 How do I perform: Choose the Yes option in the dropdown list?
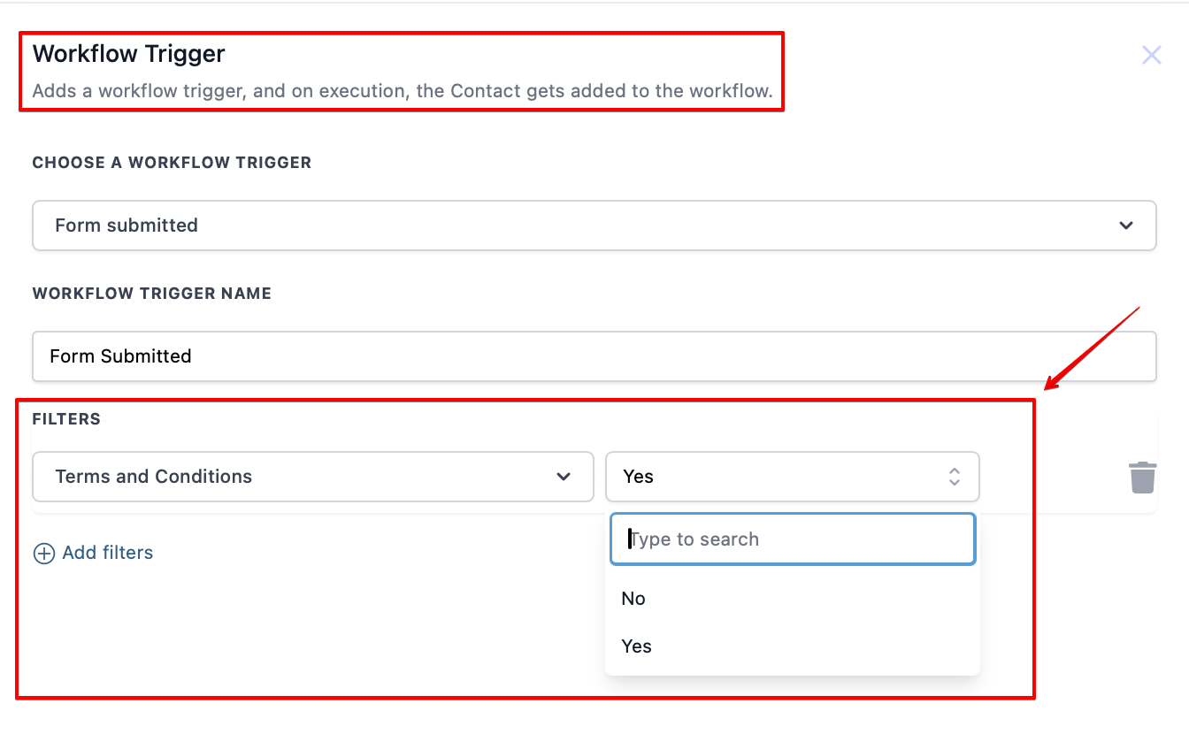click(x=636, y=646)
